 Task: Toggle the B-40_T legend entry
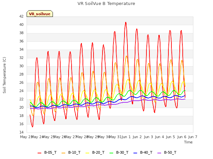[x=143, y=153]
